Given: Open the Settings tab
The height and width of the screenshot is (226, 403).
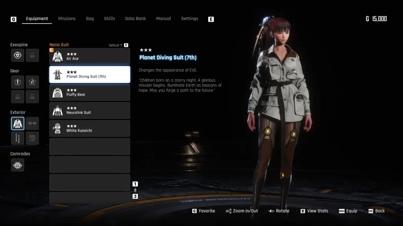Looking at the screenshot, I should pyautogui.click(x=189, y=19).
